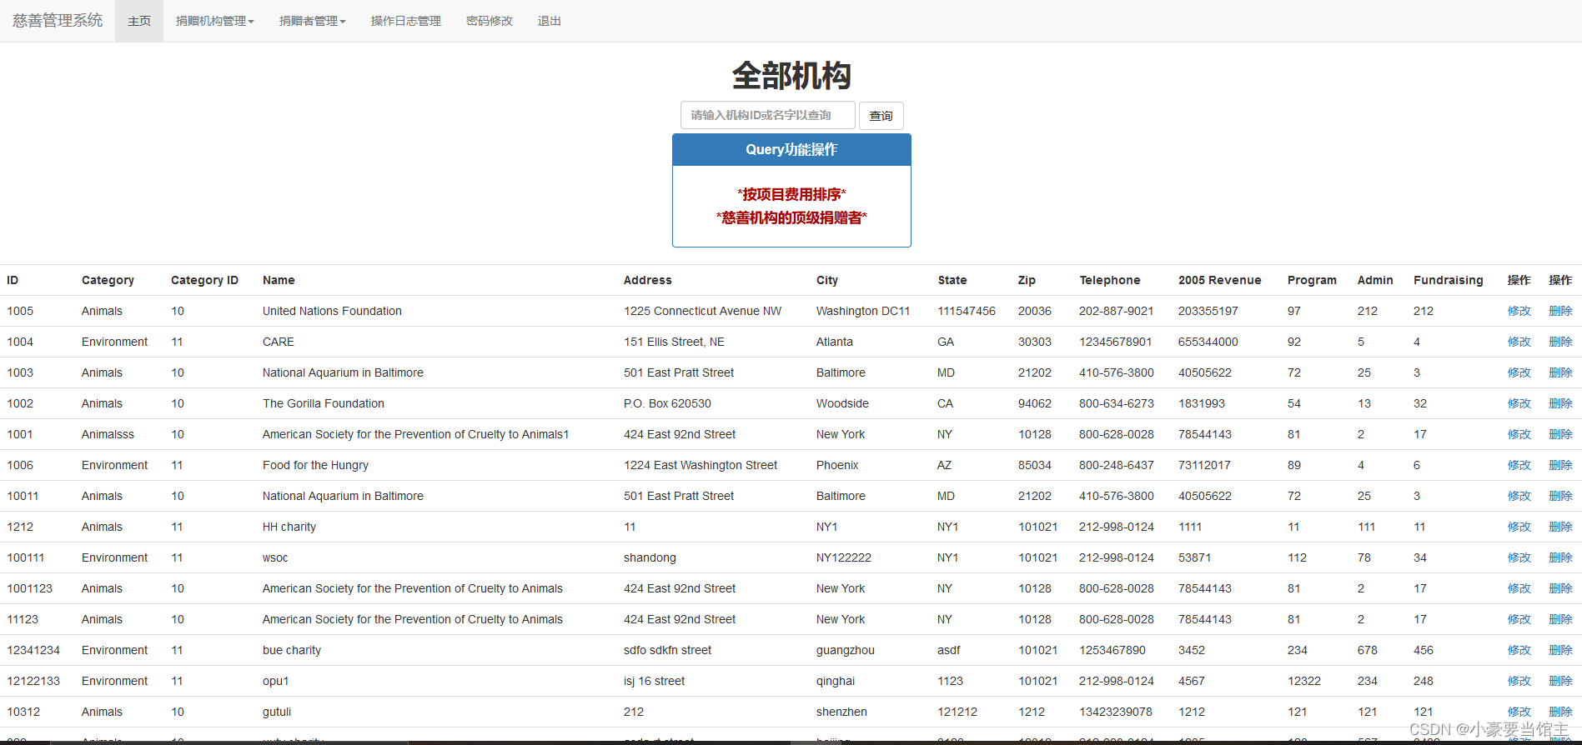Click 删除 for the CARE row

click(1560, 342)
